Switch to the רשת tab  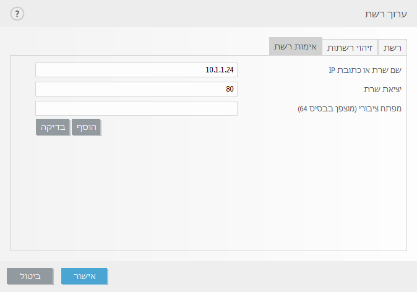point(392,48)
